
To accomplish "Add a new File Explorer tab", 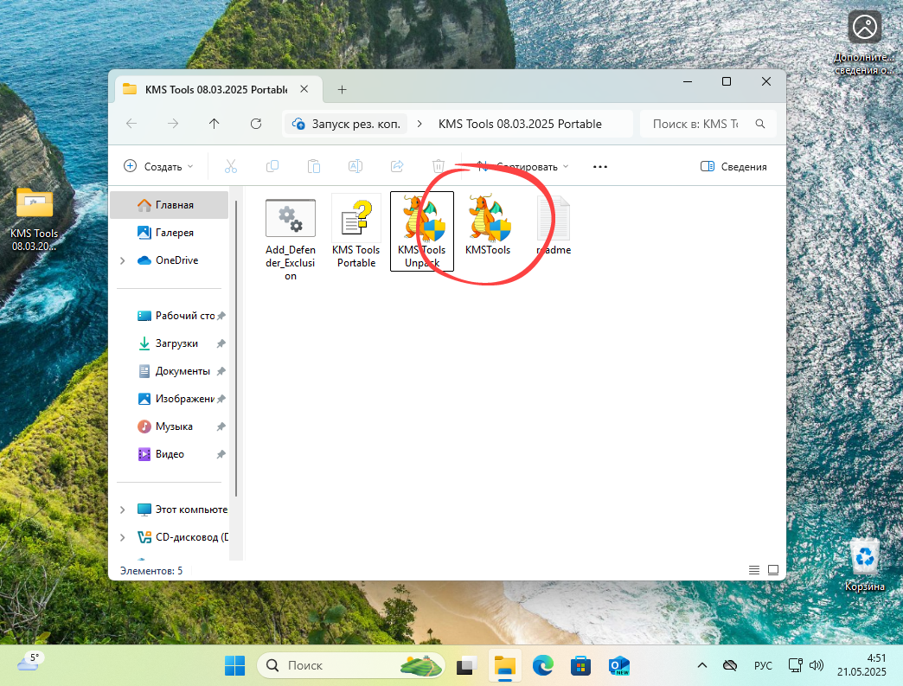I will pos(342,89).
